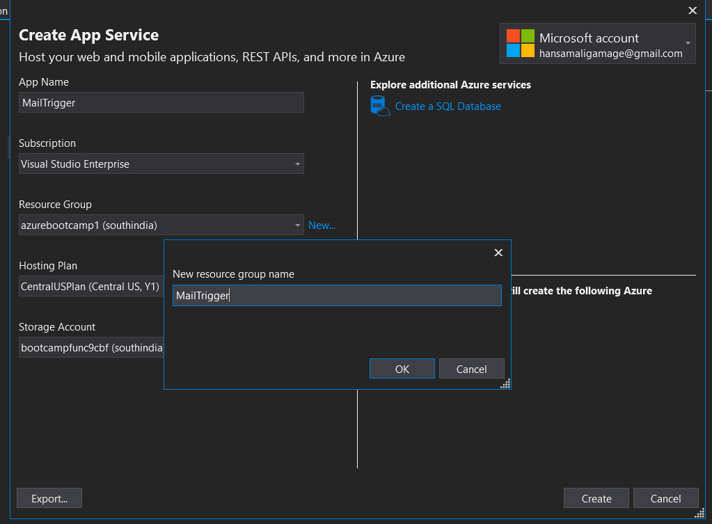Click the popup dialog resize grip

tap(505, 383)
